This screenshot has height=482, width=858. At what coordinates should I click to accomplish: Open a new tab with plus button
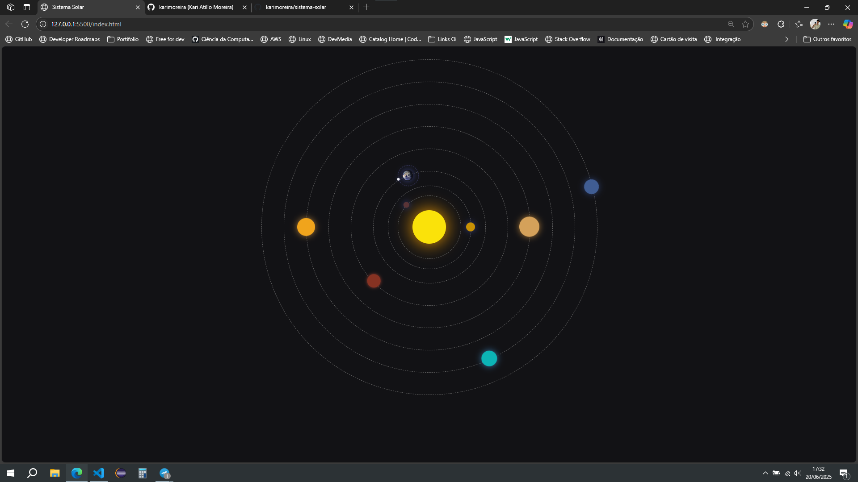click(x=366, y=7)
